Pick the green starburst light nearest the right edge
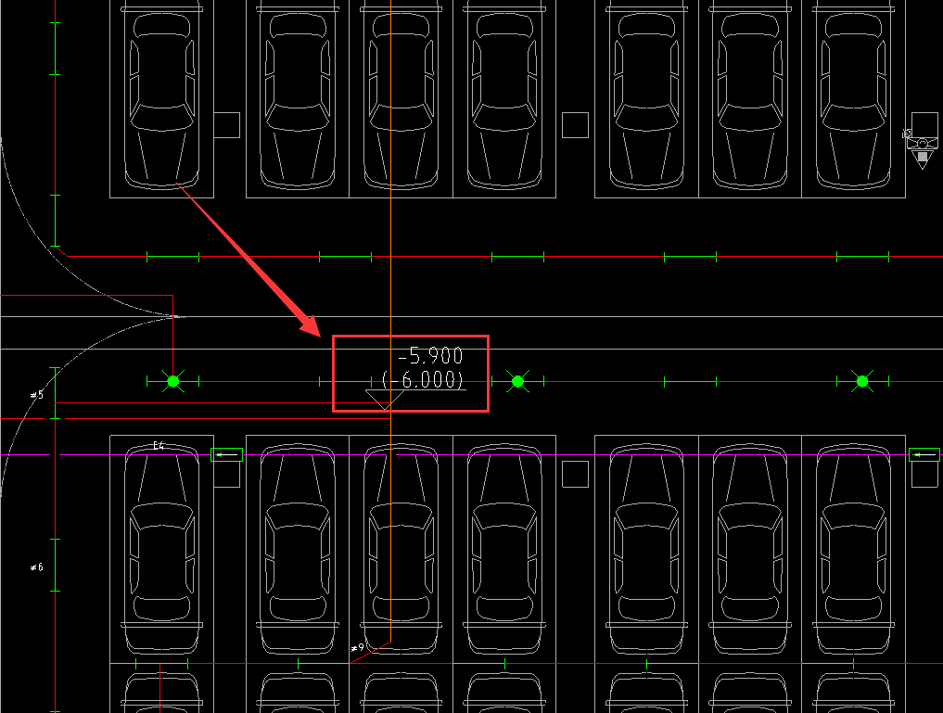943x713 pixels. coord(862,381)
